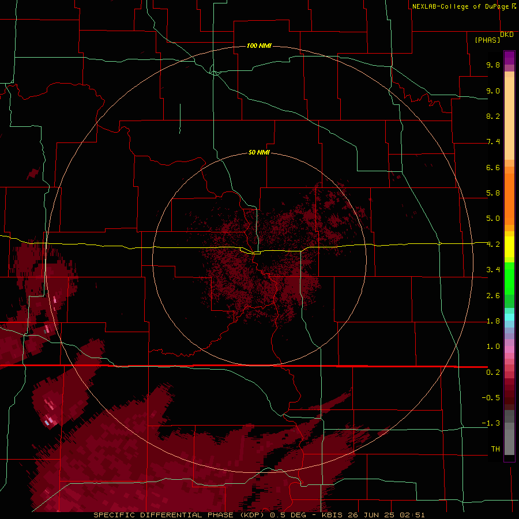Click the [PHAS] legend unit label
This screenshot has width=519, height=519.
487,40
